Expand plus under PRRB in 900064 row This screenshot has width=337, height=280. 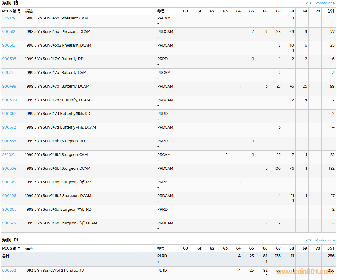click(x=158, y=188)
